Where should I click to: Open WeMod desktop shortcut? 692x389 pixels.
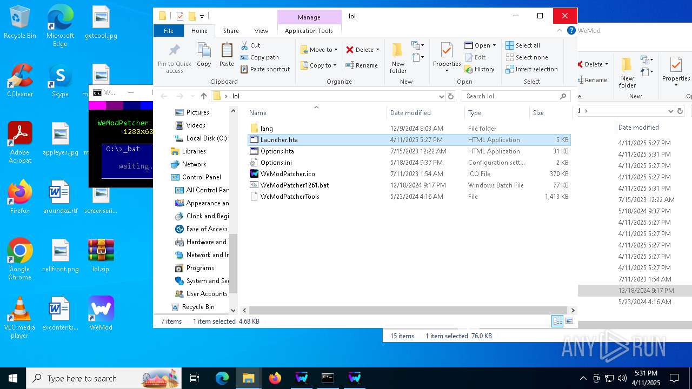point(101,313)
